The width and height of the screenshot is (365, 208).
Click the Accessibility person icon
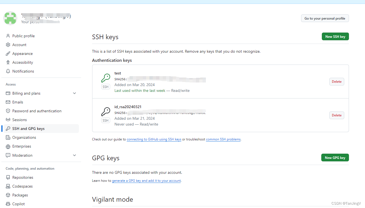coord(8,62)
